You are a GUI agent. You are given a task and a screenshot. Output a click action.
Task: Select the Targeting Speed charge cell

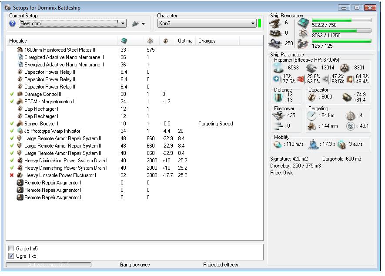tap(216, 124)
